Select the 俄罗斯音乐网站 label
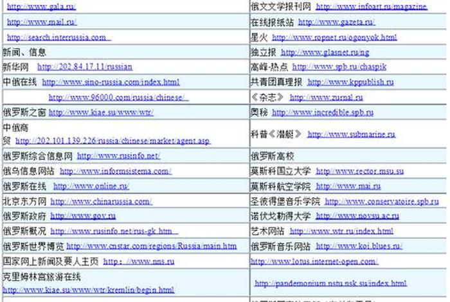This screenshot has height=302, width=450. (x=281, y=246)
